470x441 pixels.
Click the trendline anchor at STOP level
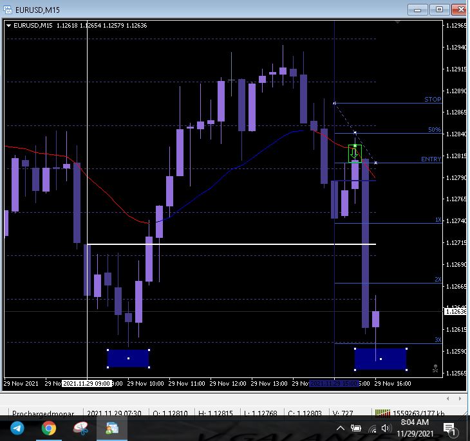point(335,104)
